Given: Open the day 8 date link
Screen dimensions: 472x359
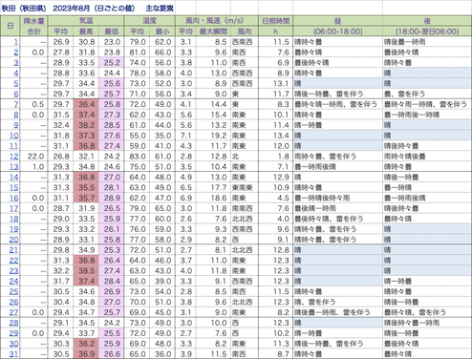Looking at the screenshot, I should pos(16,115).
